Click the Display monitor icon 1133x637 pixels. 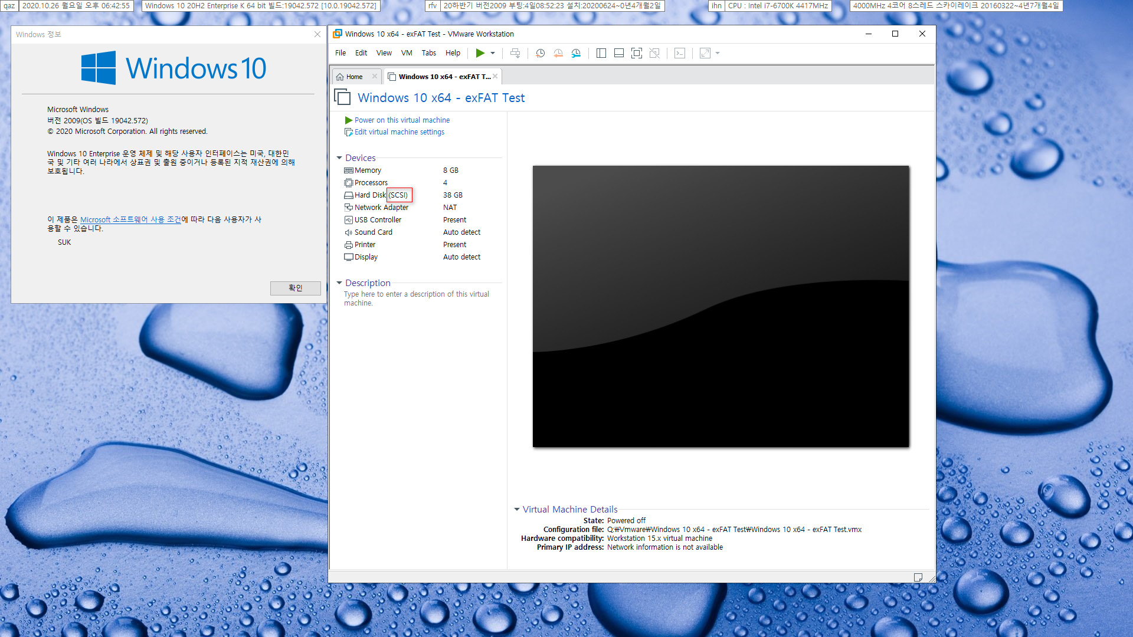(349, 257)
